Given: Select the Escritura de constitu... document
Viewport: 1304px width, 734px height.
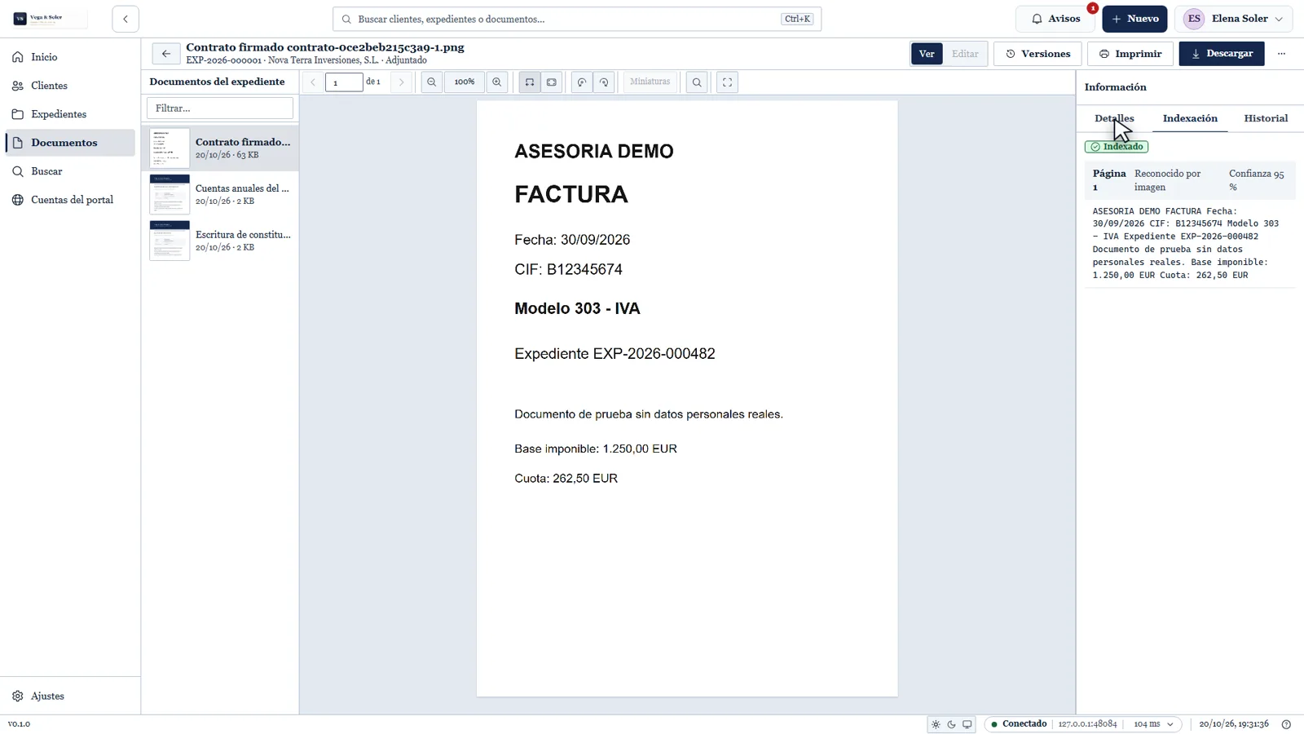Looking at the screenshot, I should click(220, 241).
